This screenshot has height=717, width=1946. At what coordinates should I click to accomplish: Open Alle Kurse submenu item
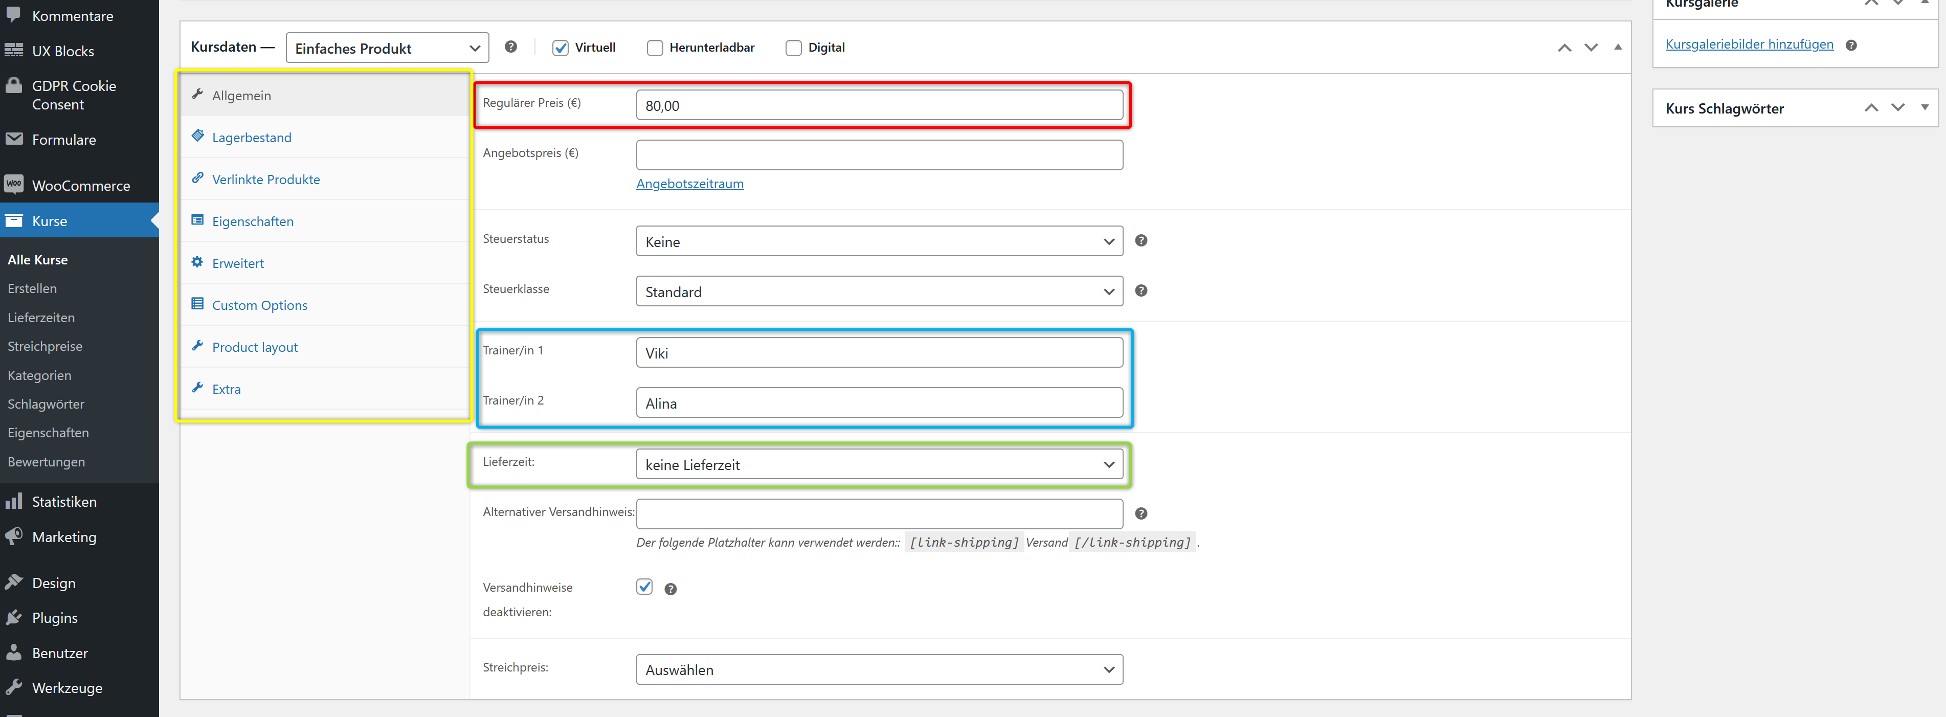(38, 259)
